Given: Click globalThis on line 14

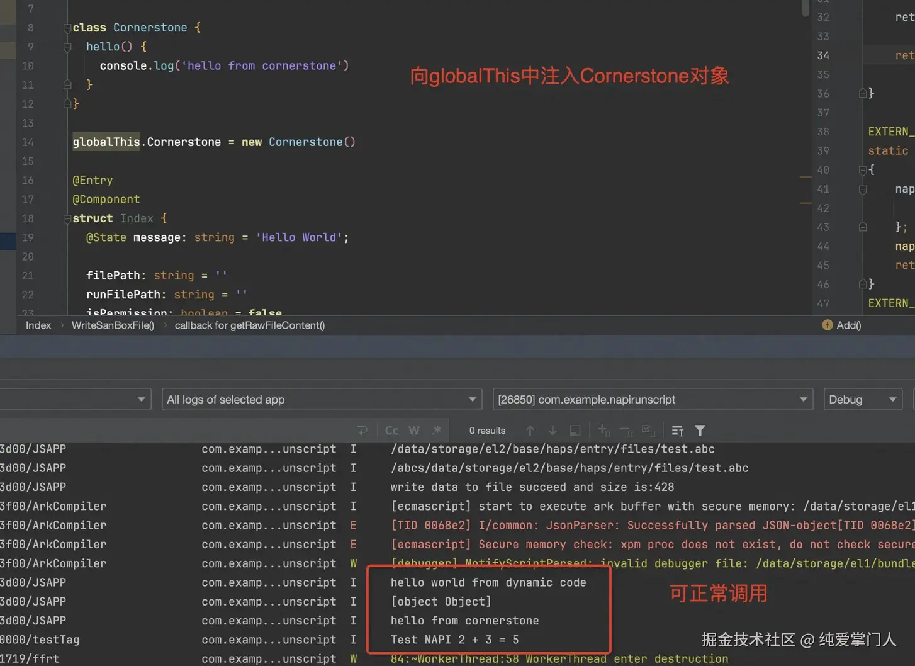Looking at the screenshot, I should (106, 142).
